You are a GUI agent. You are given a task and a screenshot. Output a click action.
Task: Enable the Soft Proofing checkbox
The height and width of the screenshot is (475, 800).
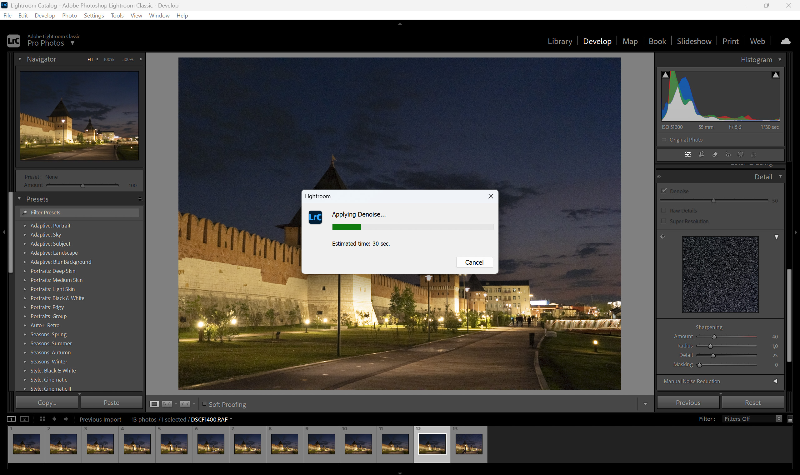pos(204,404)
